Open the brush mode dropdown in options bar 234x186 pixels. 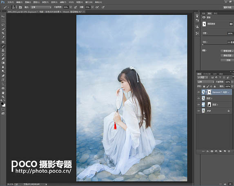tap(41, 7)
